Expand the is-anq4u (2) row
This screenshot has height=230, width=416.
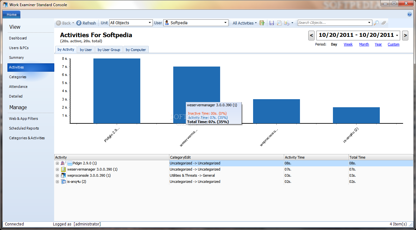[57, 182]
